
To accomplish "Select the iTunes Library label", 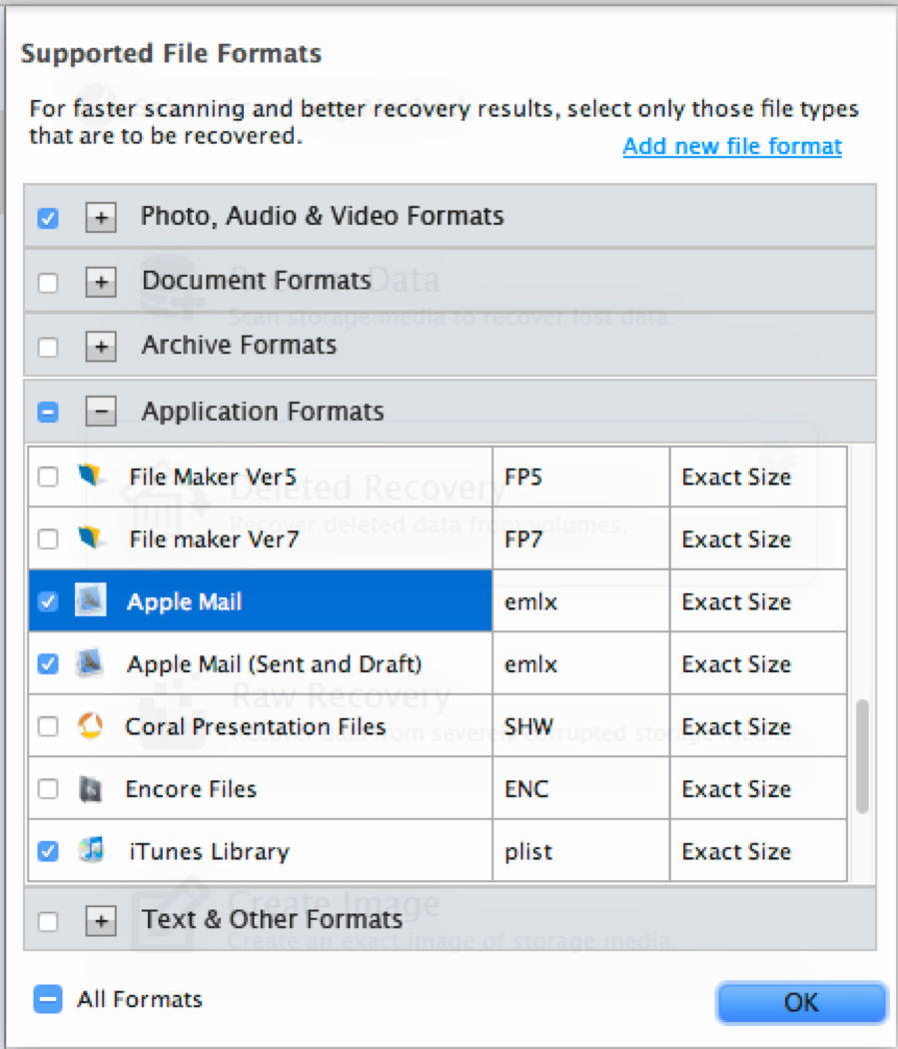I will click(210, 851).
